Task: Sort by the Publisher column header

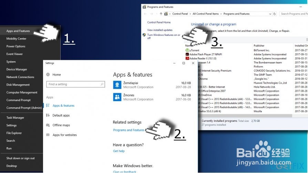Action: pyautogui.click(x=259, y=45)
